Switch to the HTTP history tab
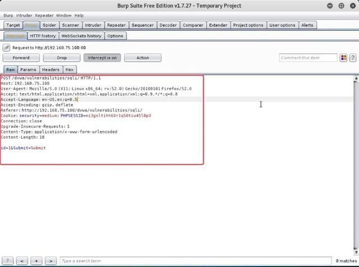 (x=43, y=36)
